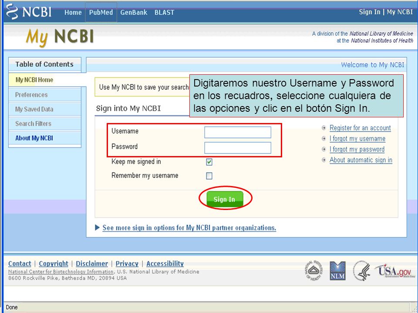The width and height of the screenshot is (418, 313).
Task: Open the Disclaimer footer link
Action: click(92, 263)
